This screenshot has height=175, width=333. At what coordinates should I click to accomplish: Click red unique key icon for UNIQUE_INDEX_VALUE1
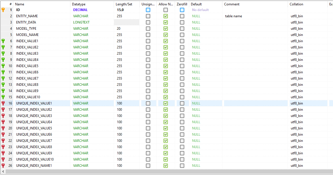tap(3, 103)
